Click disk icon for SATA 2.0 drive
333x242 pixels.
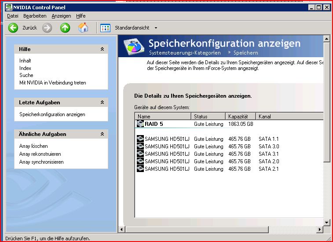point(140,161)
